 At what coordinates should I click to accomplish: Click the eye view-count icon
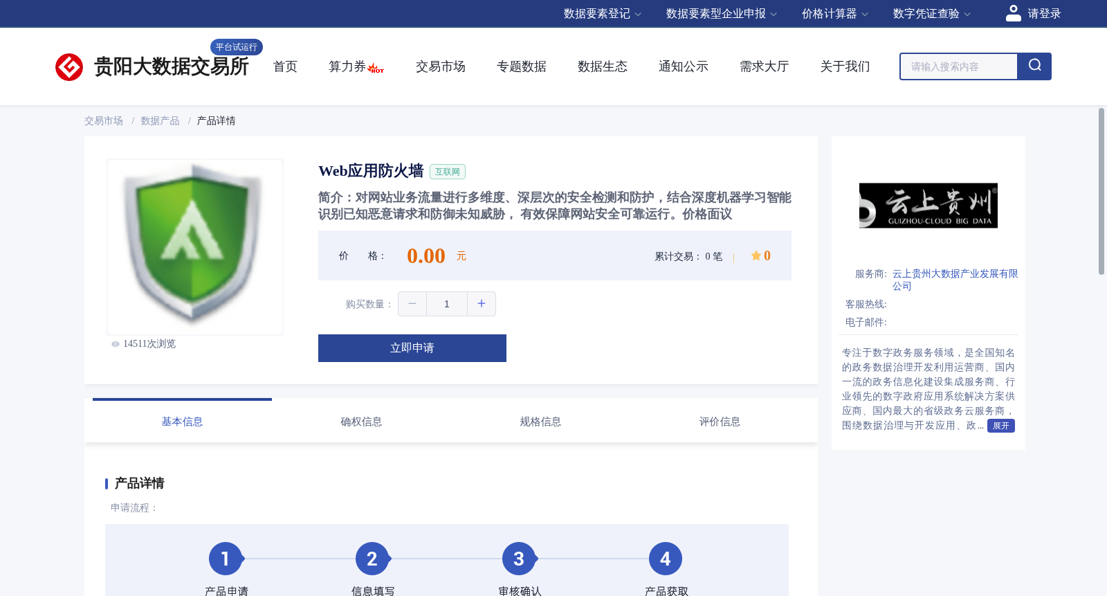pyautogui.click(x=116, y=344)
